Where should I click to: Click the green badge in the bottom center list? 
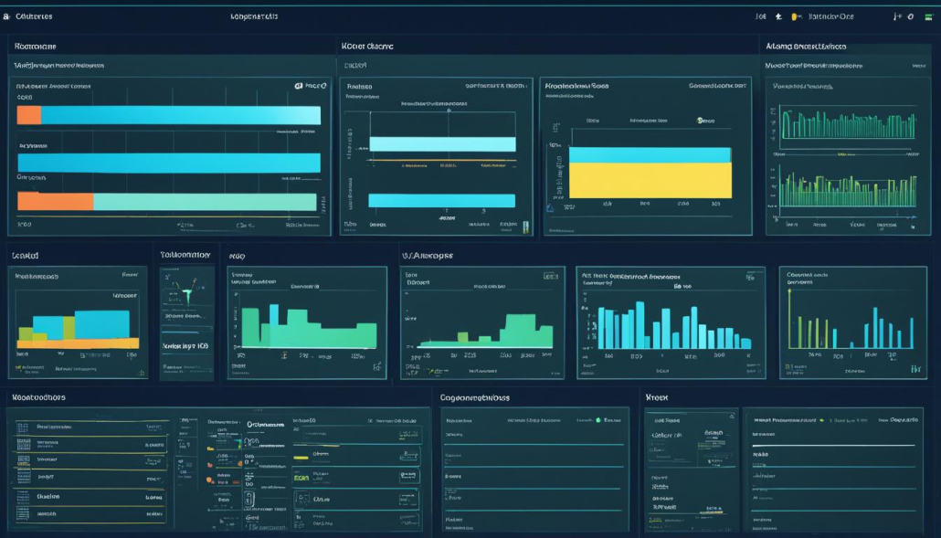click(x=301, y=478)
